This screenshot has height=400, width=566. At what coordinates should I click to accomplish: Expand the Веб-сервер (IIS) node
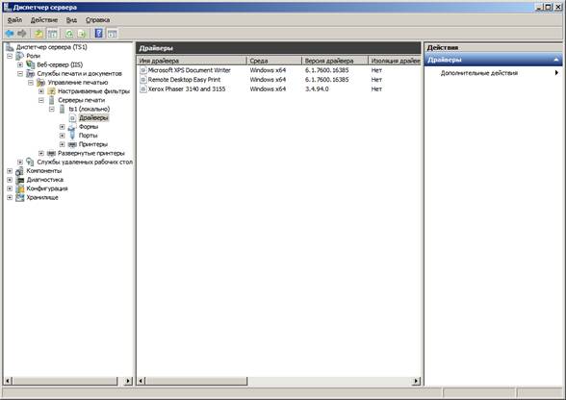[20, 64]
